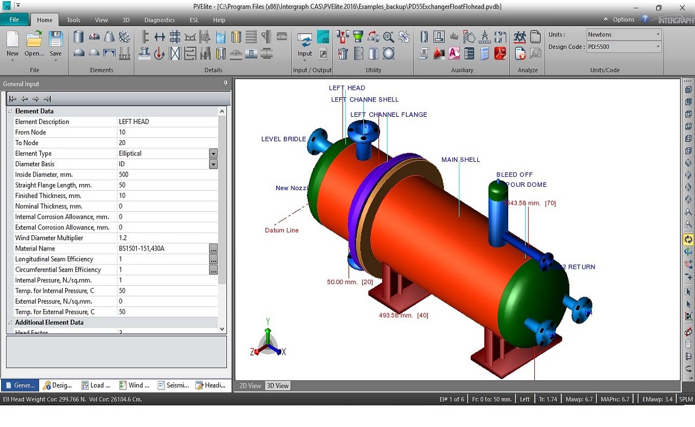This screenshot has height=427, width=695.
Task: Browse Material Name with ellipsis button
Action: point(213,248)
